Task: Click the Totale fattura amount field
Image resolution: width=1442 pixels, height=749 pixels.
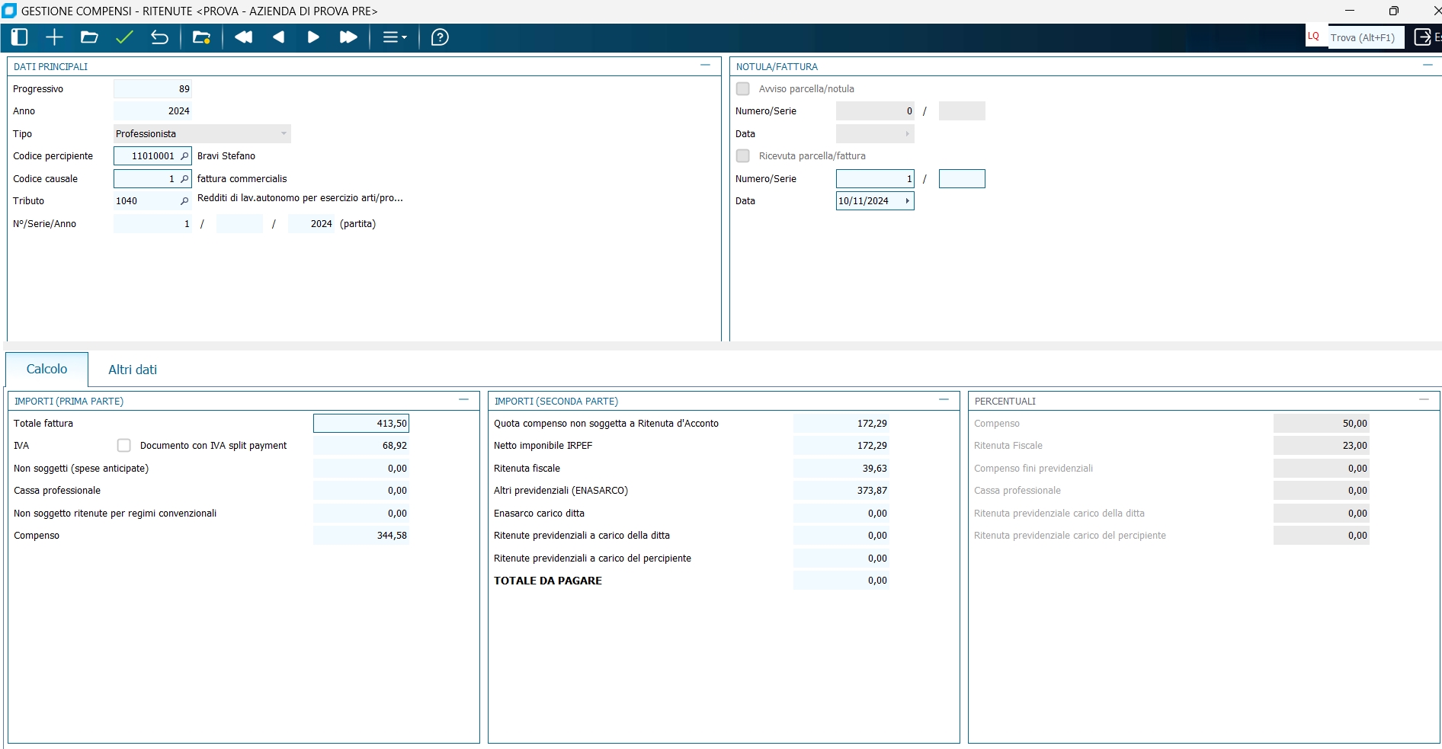Action: pyautogui.click(x=361, y=424)
